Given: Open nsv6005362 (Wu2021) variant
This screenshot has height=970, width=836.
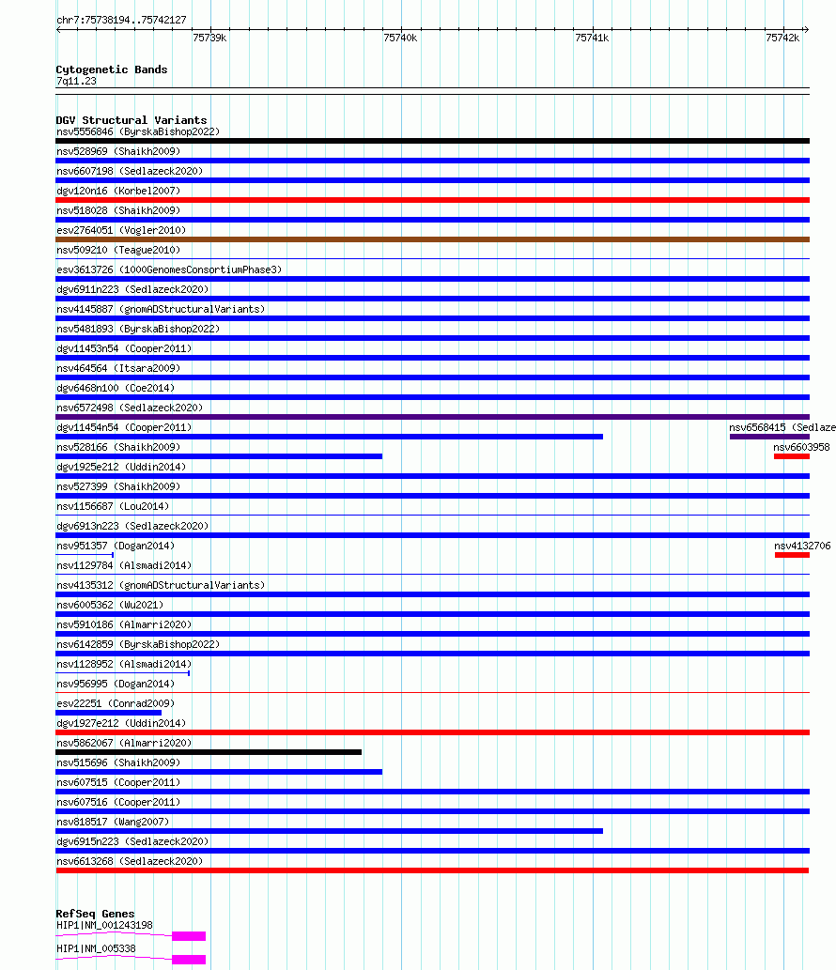Looking at the screenshot, I should [110, 607].
